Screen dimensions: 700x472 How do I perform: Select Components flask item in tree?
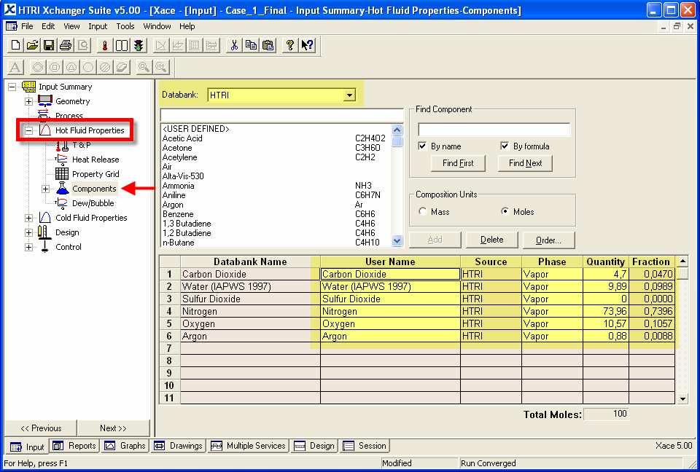(x=94, y=189)
